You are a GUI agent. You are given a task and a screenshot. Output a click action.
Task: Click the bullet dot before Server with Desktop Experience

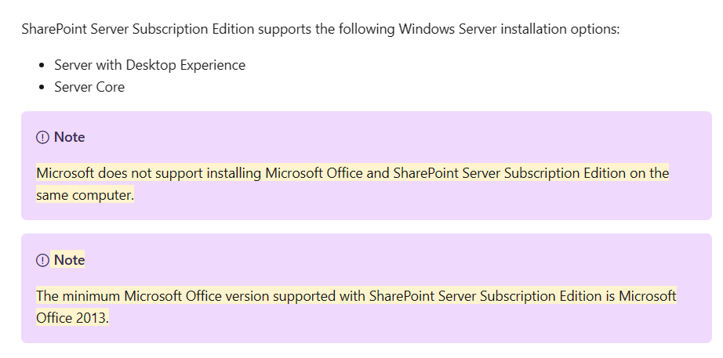(x=42, y=66)
